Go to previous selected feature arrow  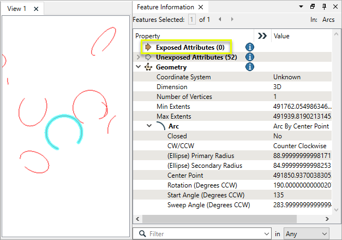click(220, 20)
